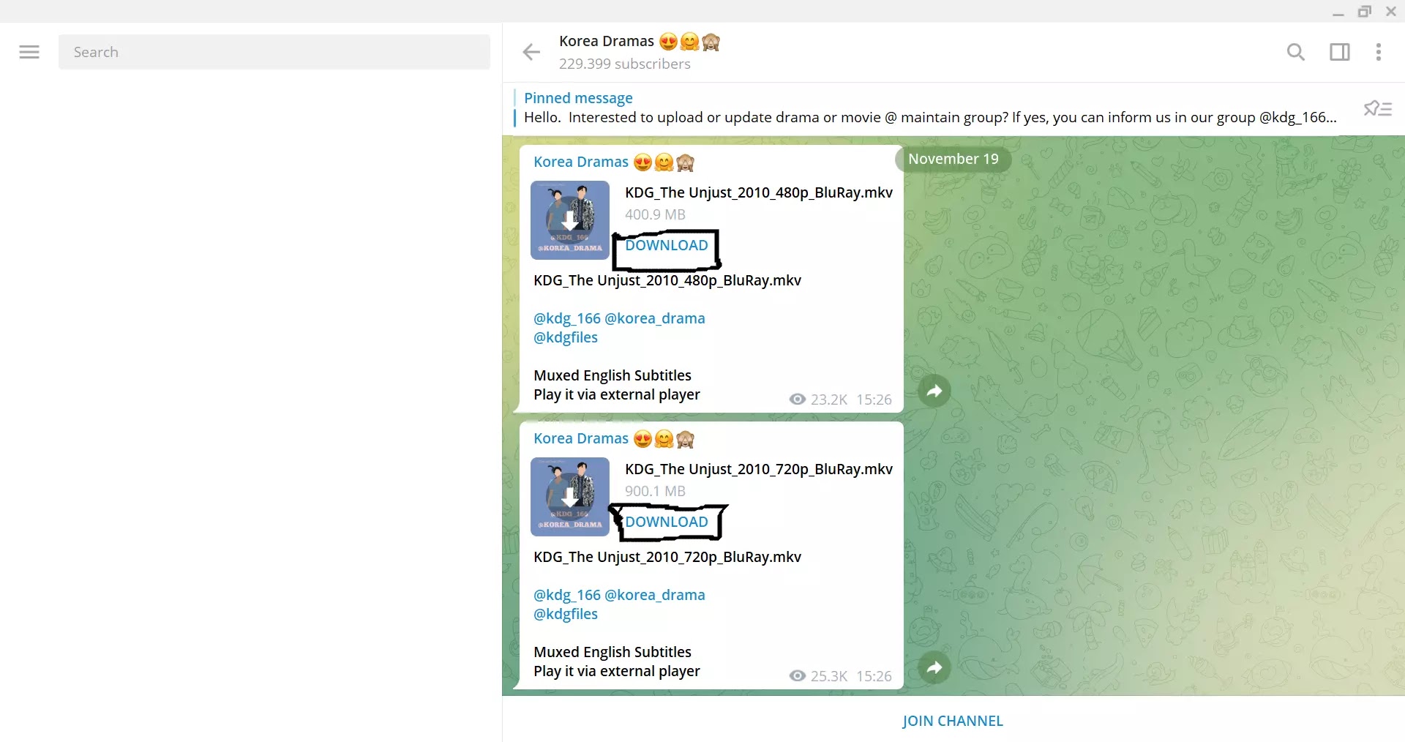The height and width of the screenshot is (742, 1405).
Task: Search within the Korea Dramas channel
Action: [1295, 52]
